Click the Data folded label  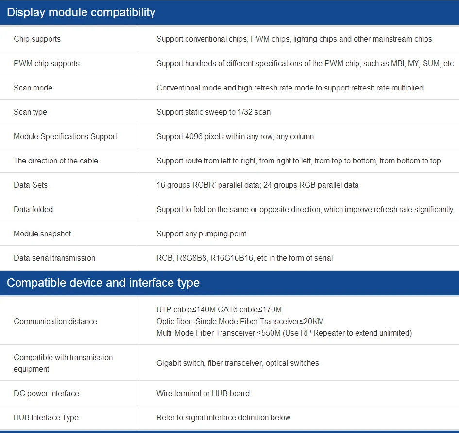tap(33, 209)
